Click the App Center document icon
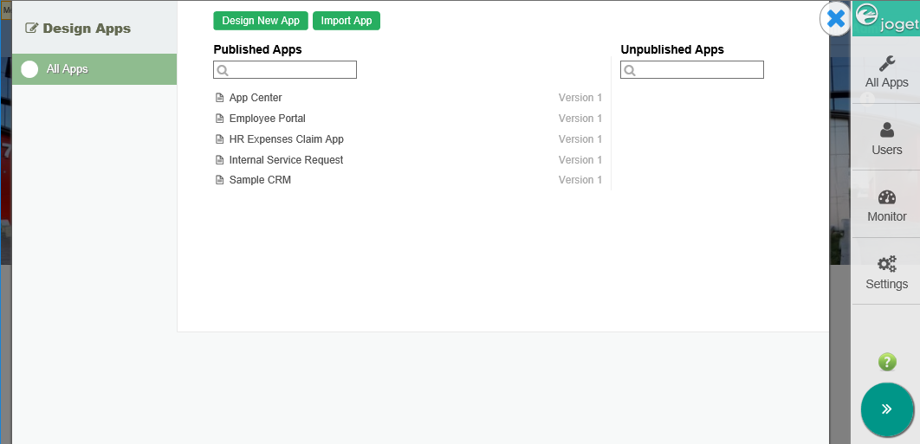The width and height of the screenshot is (920, 444). point(219,98)
